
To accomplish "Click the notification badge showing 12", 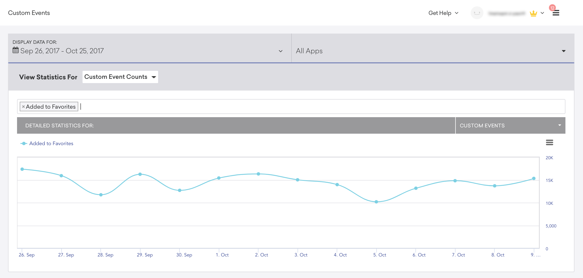I will [552, 8].
